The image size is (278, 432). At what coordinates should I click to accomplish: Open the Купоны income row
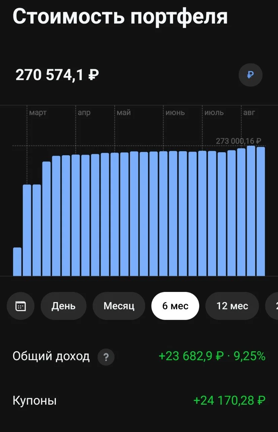[x=139, y=401]
